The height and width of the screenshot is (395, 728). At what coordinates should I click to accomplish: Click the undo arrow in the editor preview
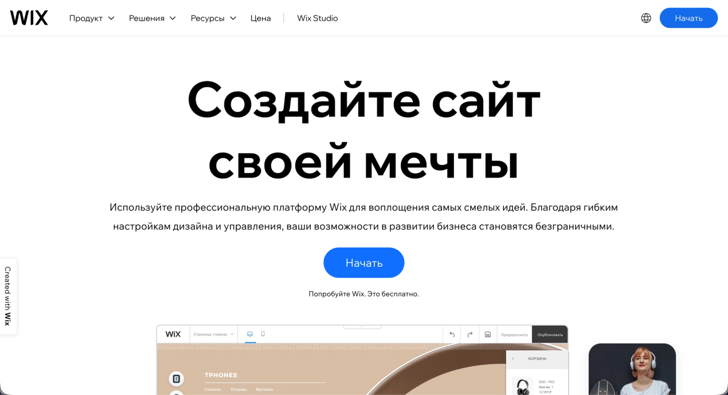(x=452, y=334)
